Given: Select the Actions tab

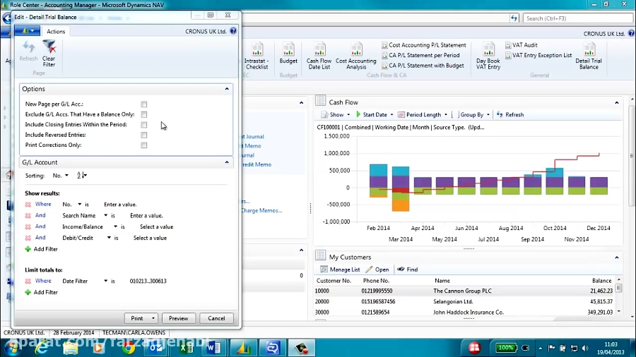Looking at the screenshot, I should point(56,31).
